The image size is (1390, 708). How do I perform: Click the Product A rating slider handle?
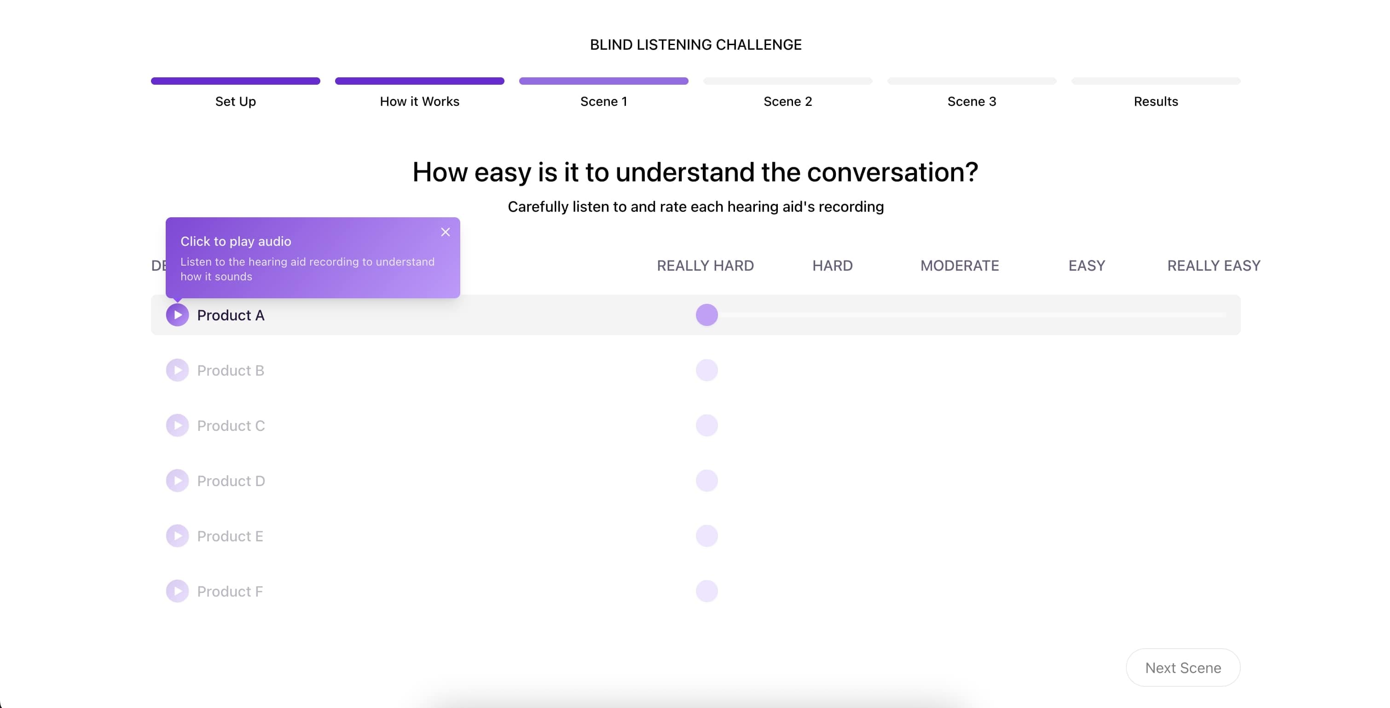pyautogui.click(x=707, y=315)
